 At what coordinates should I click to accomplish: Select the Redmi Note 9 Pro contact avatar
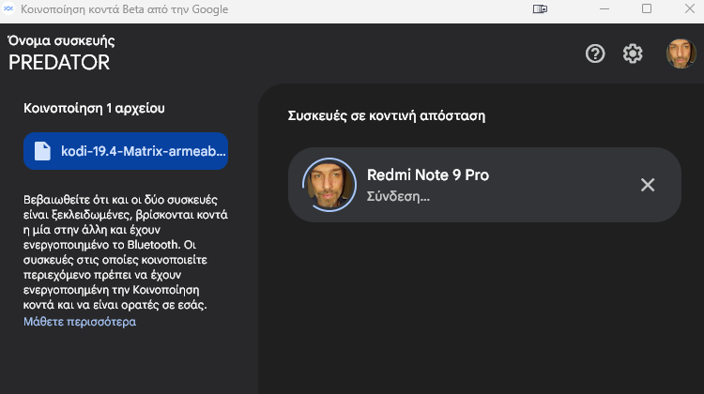pos(329,185)
